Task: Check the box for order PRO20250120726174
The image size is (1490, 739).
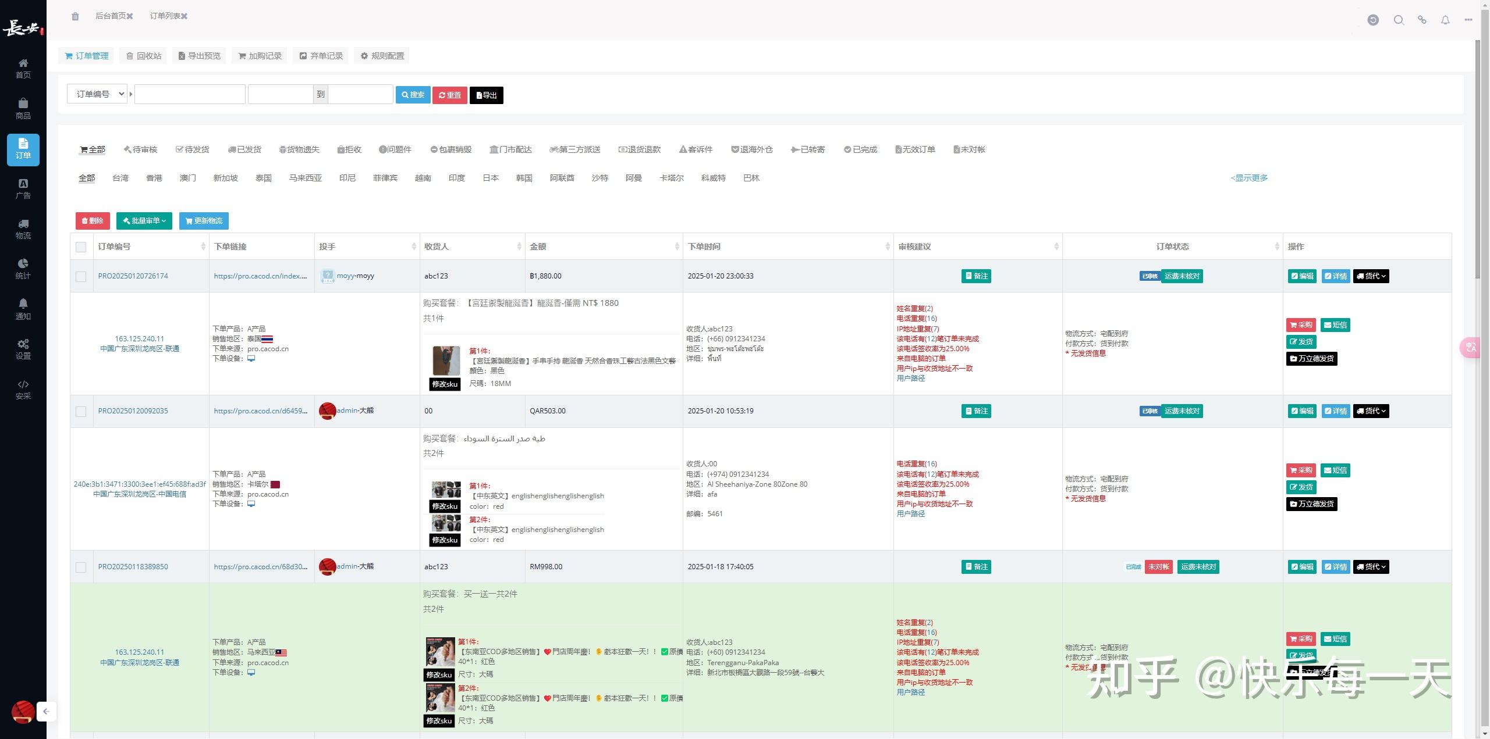Action: [81, 277]
